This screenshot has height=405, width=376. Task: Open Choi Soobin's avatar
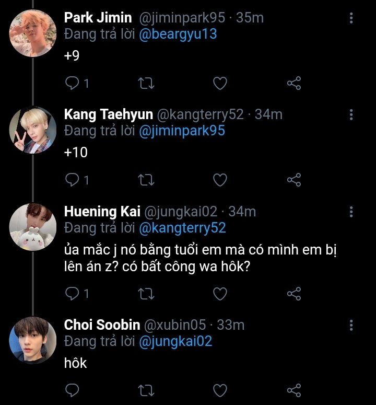click(x=32, y=340)
